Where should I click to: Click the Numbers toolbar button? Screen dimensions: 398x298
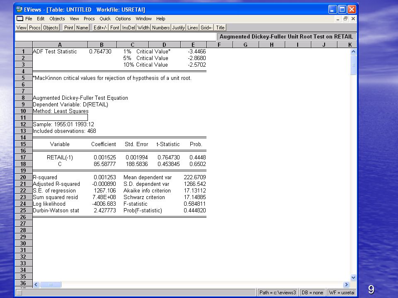[x=161, y=28]
